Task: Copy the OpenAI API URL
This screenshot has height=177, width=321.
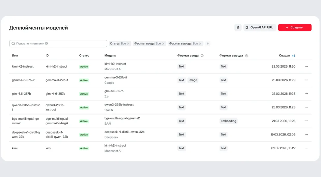Action: 259,28
